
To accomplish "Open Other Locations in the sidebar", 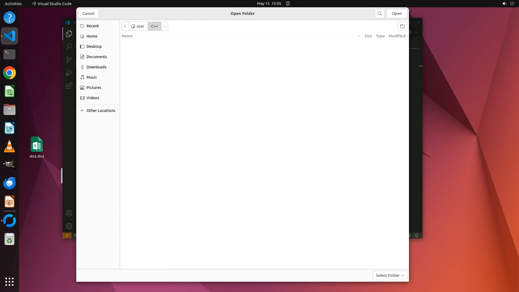I will 101,111.
